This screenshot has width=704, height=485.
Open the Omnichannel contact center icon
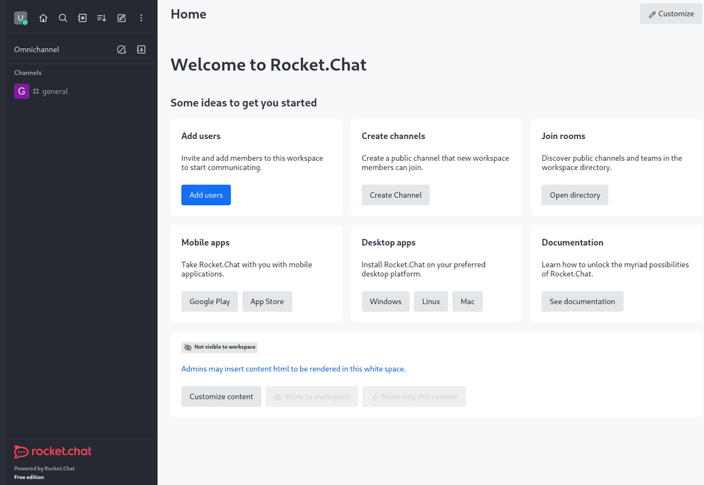141,50
